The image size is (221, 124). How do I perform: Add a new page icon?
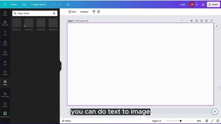coord(211,21)
